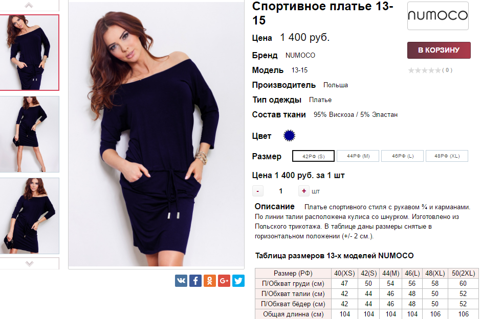View third thumbnail of the dress
This screenshot has height=319, width=481.
click(x=30, y=216)
